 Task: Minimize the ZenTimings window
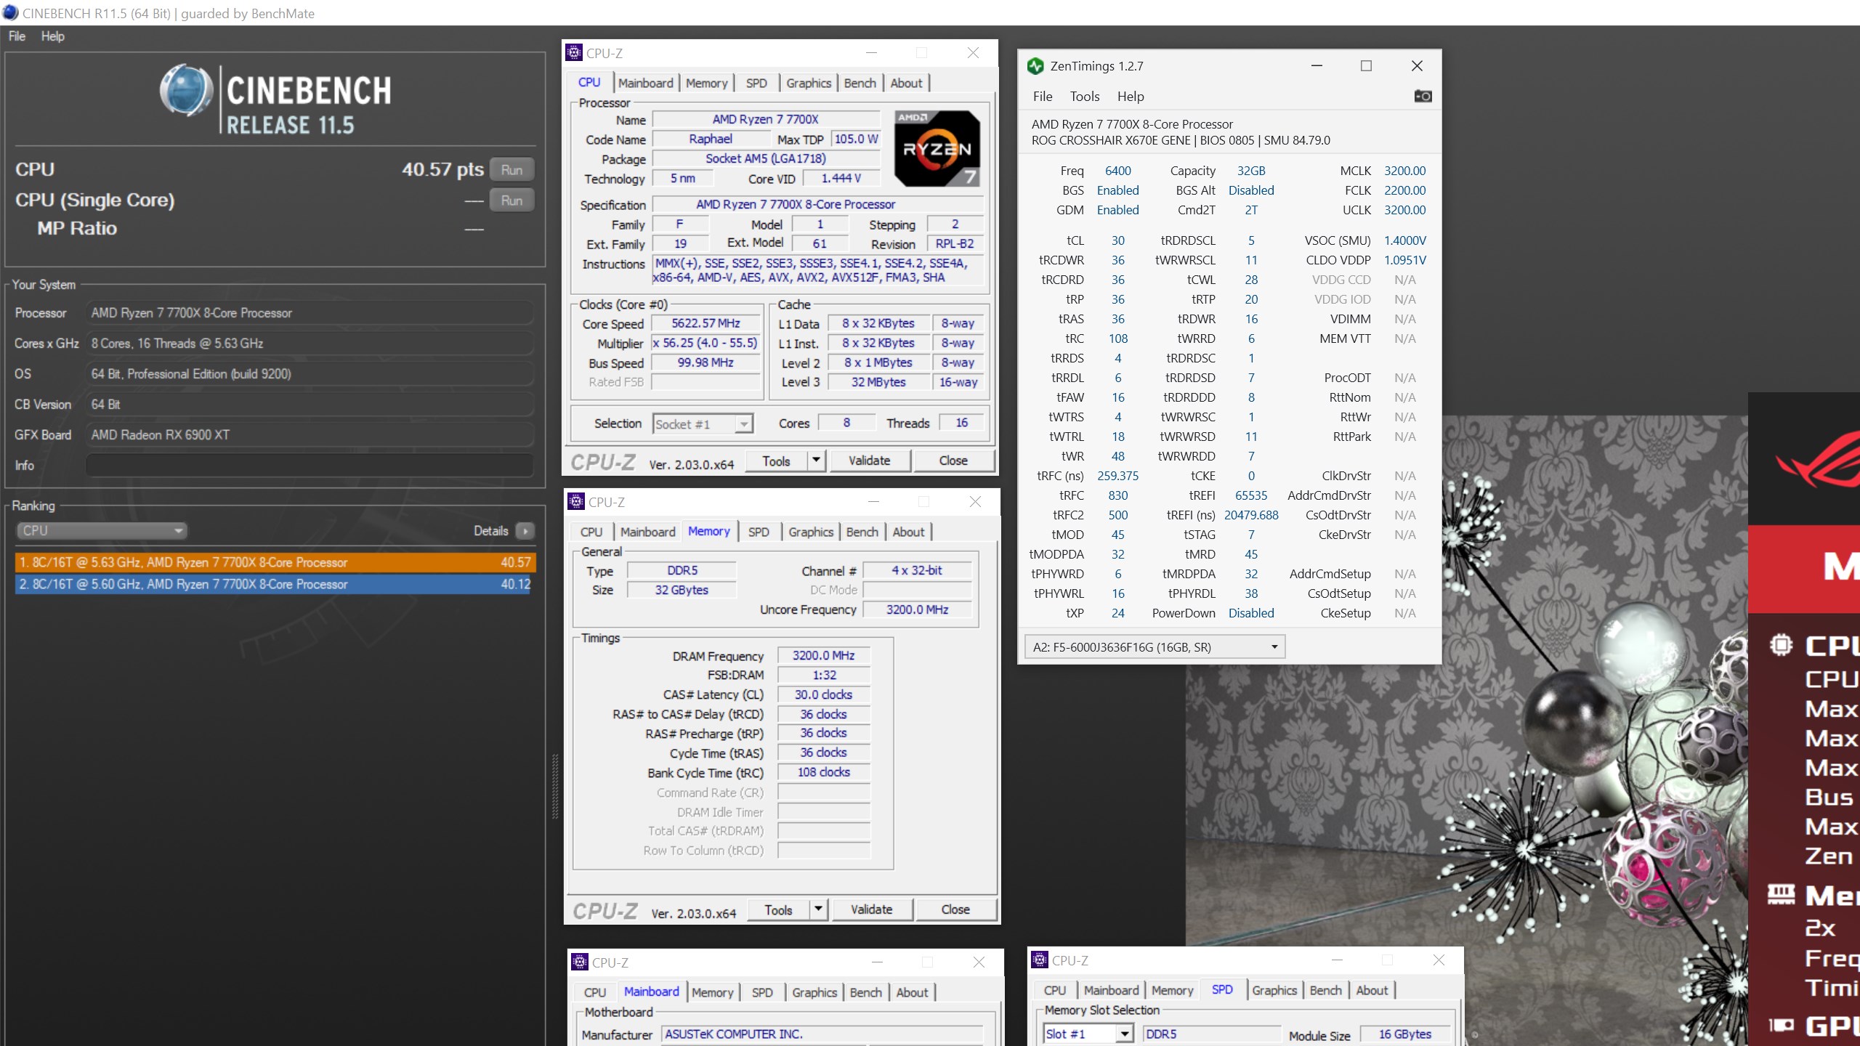1317,66
